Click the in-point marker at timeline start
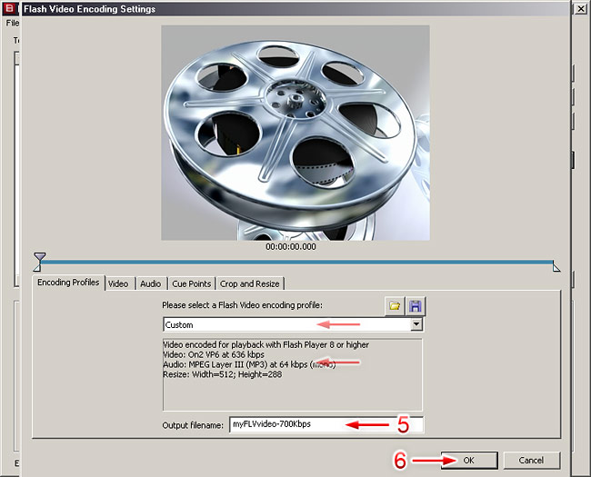This screenshot has width=591, height=477. point(37,267)
